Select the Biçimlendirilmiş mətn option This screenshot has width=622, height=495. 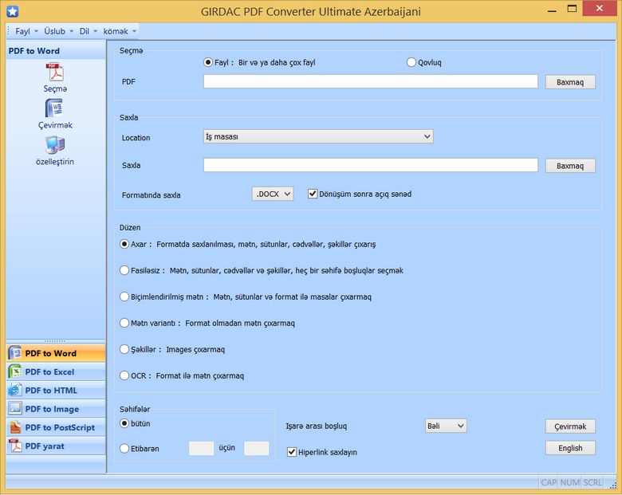[x=124, y=297]
